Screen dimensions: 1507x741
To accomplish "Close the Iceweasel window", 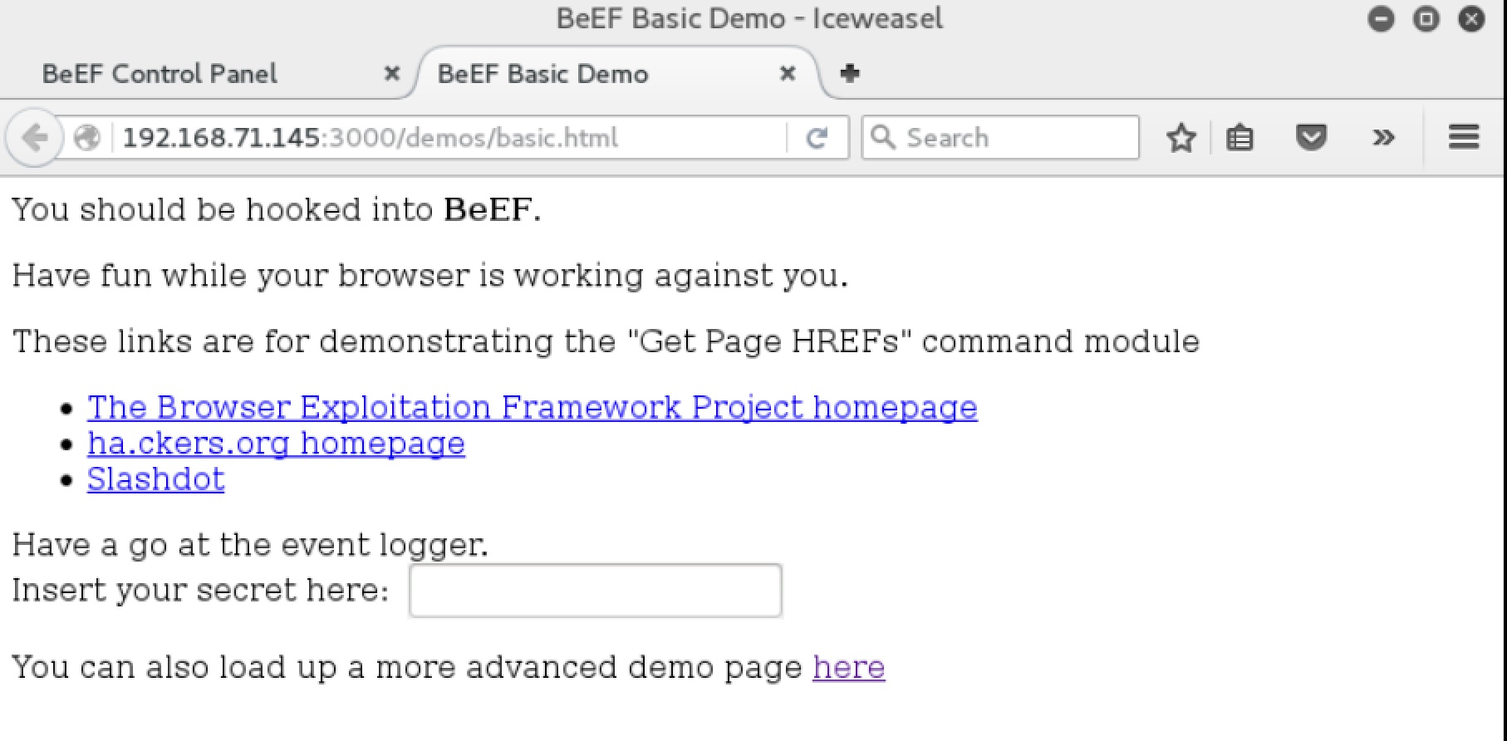I will coord(1471,19).
